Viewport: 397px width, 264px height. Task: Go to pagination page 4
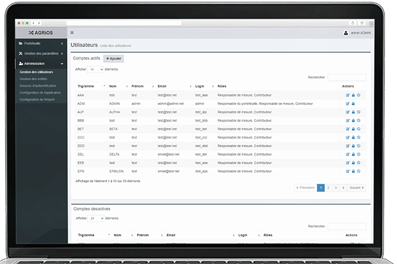[343, 188]
